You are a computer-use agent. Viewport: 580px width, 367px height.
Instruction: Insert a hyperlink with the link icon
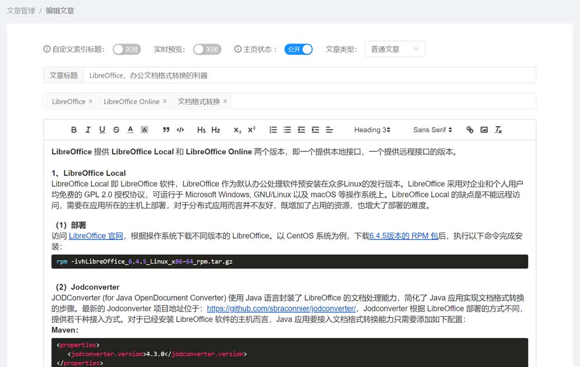pyautogui.click(x=470, y=130)
